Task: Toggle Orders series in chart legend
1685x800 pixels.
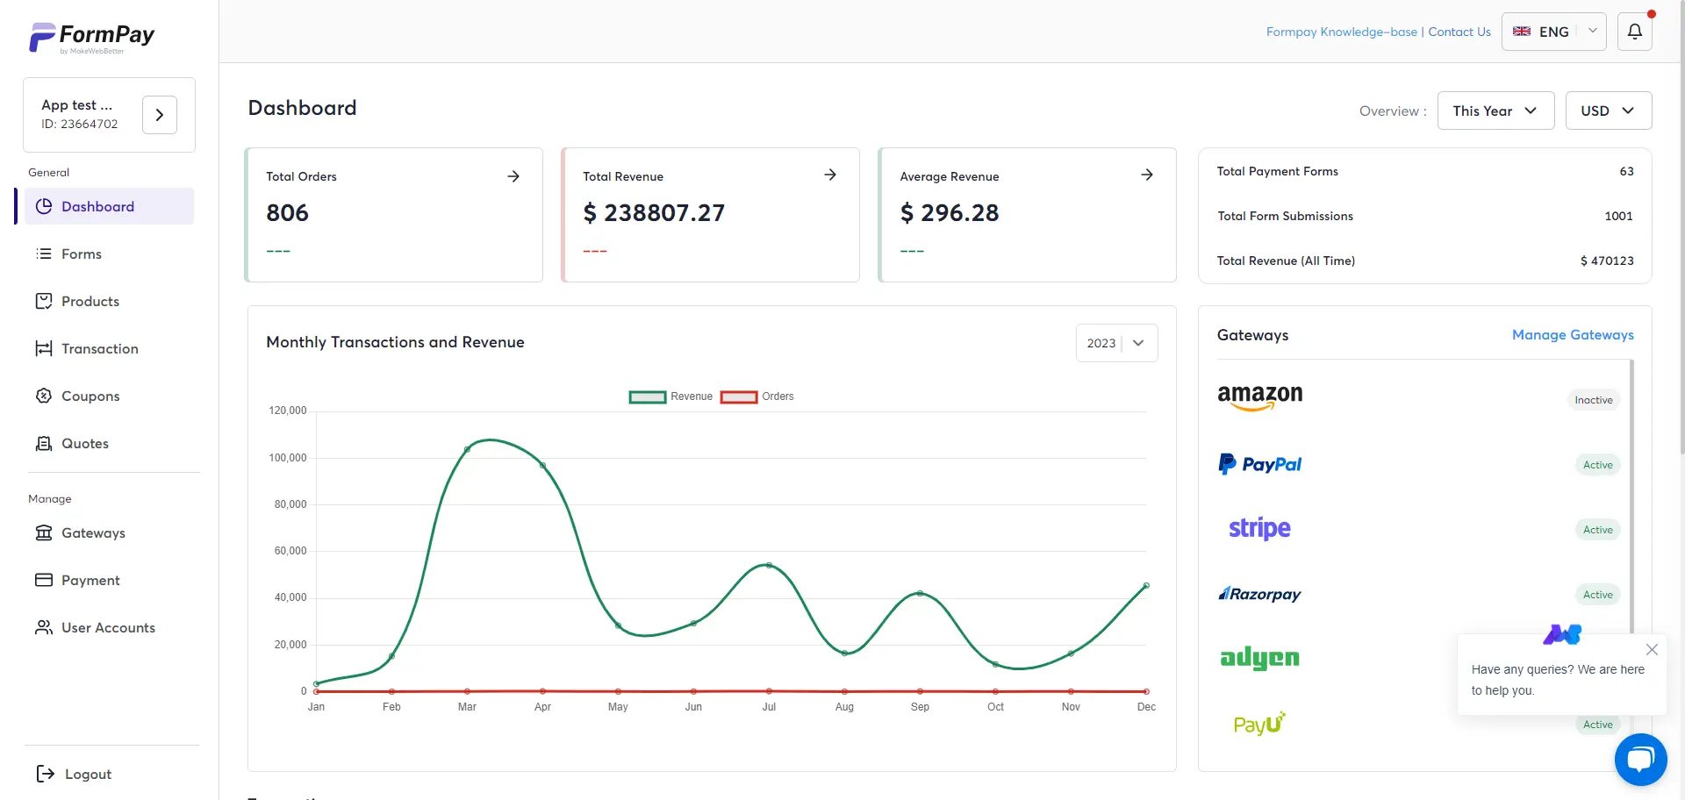Action: [762, 396]
